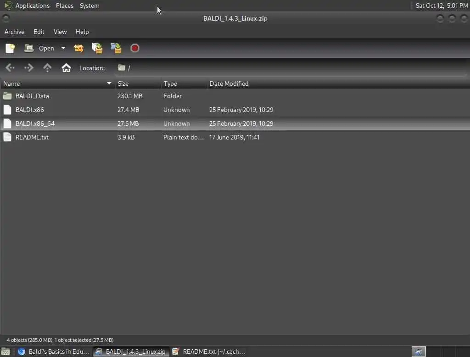
Task: Click the status bar object count text
Action: coord(60,340)
